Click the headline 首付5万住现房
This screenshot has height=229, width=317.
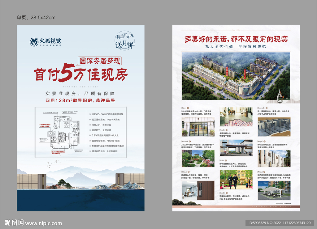[x=81, y=74]
